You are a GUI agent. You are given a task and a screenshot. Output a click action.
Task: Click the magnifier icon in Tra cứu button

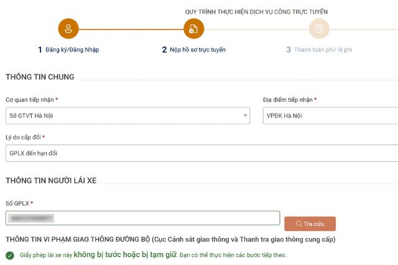(299, 223)
